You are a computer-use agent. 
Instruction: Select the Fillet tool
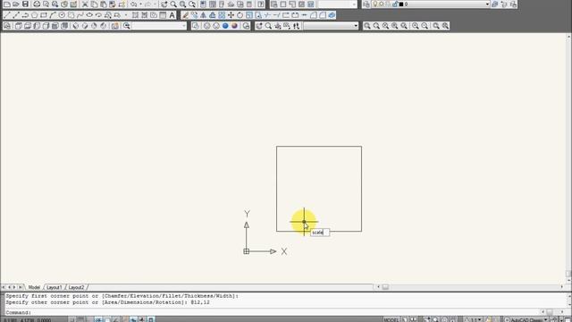[x=323, y=15]
